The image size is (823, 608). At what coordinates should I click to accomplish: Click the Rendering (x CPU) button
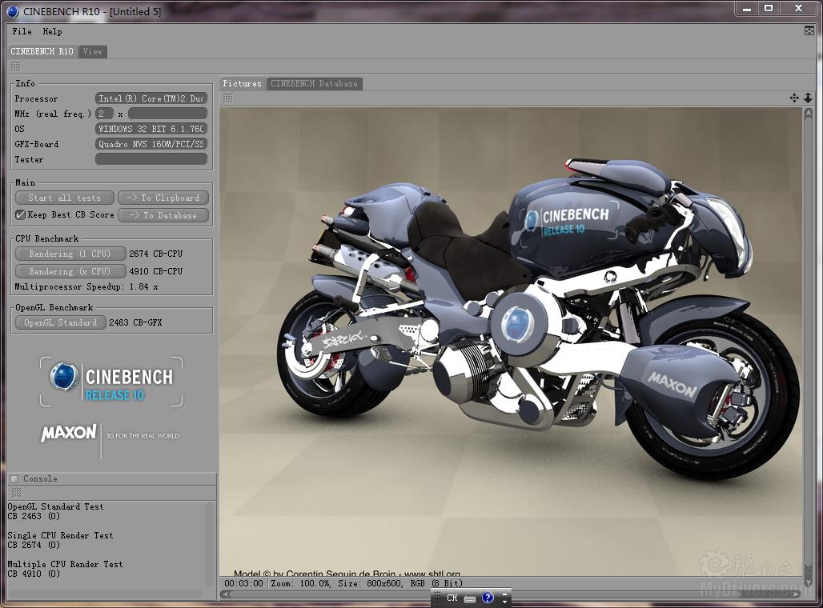(70, 271)
